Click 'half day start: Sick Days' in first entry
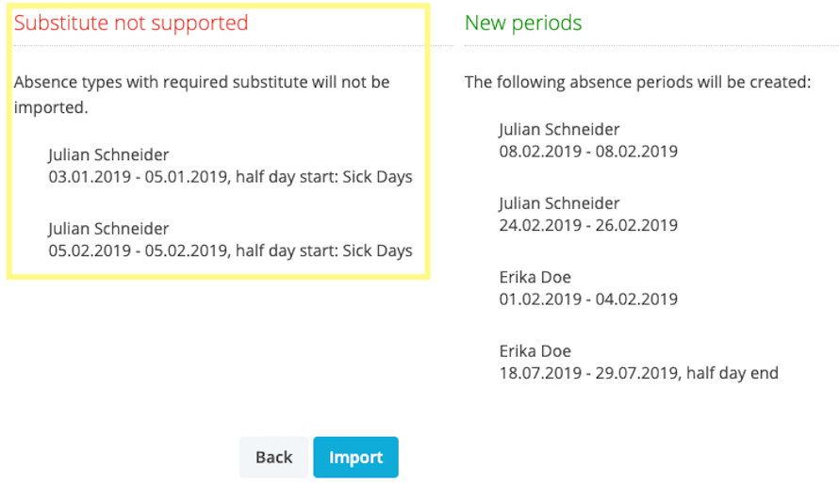Screen dimensions: 839x485 [x=324, y=177]
